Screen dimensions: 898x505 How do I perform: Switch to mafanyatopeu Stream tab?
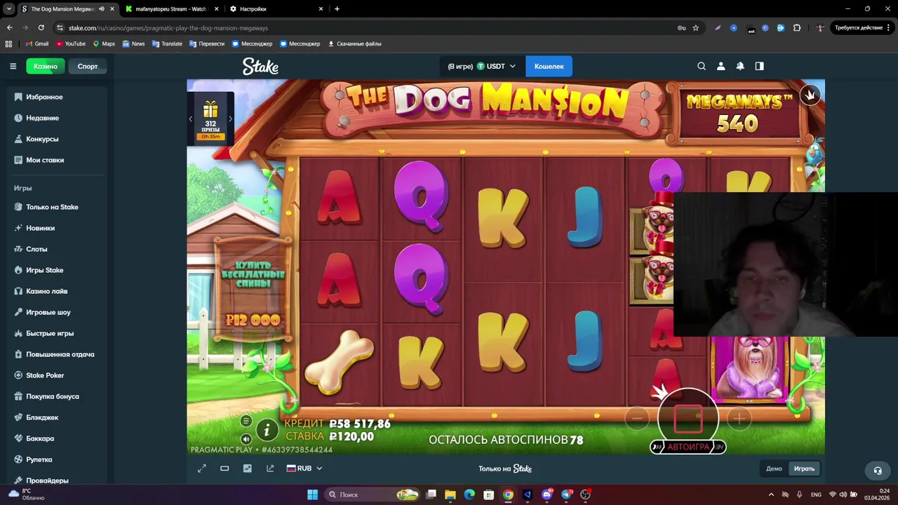pos(170,9)
